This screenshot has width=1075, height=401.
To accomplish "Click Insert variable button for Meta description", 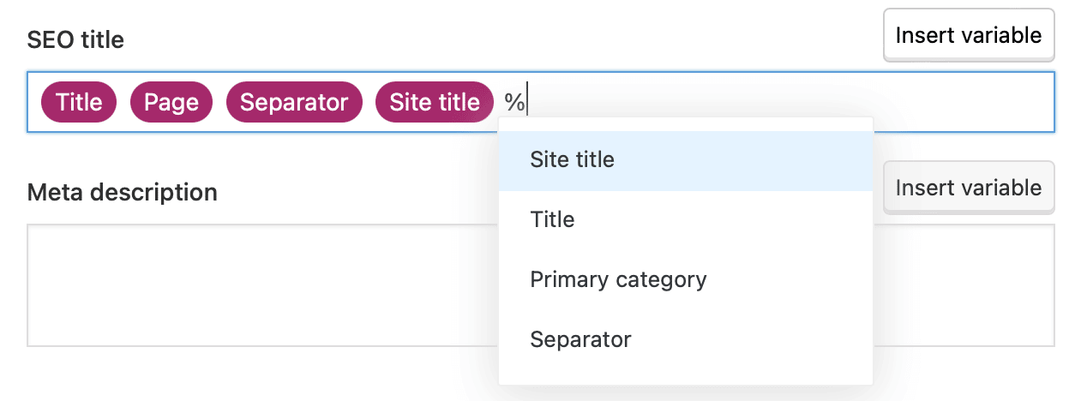I will (968, 188).
